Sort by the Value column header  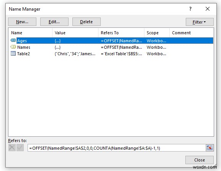(x=75, y=33)
